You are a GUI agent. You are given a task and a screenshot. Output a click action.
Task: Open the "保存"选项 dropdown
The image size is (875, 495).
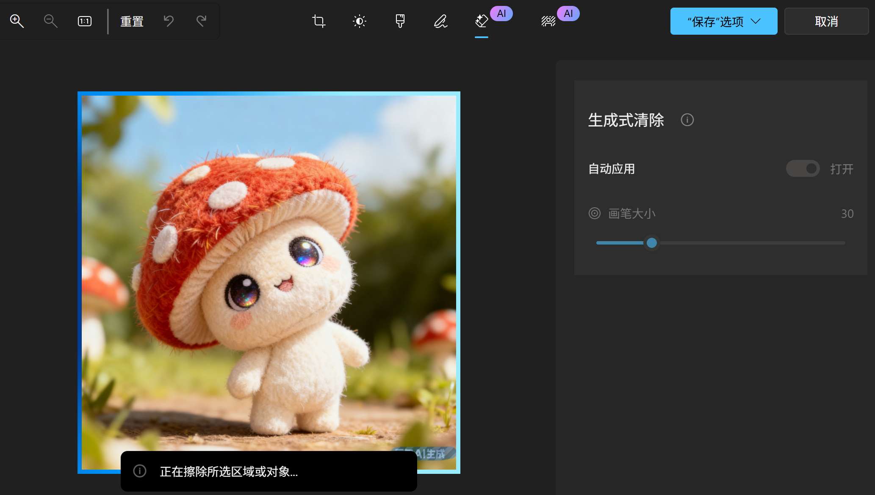click(x=723, y=21)
